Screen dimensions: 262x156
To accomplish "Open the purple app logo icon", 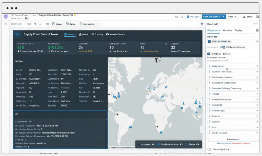I will [6, 17].
